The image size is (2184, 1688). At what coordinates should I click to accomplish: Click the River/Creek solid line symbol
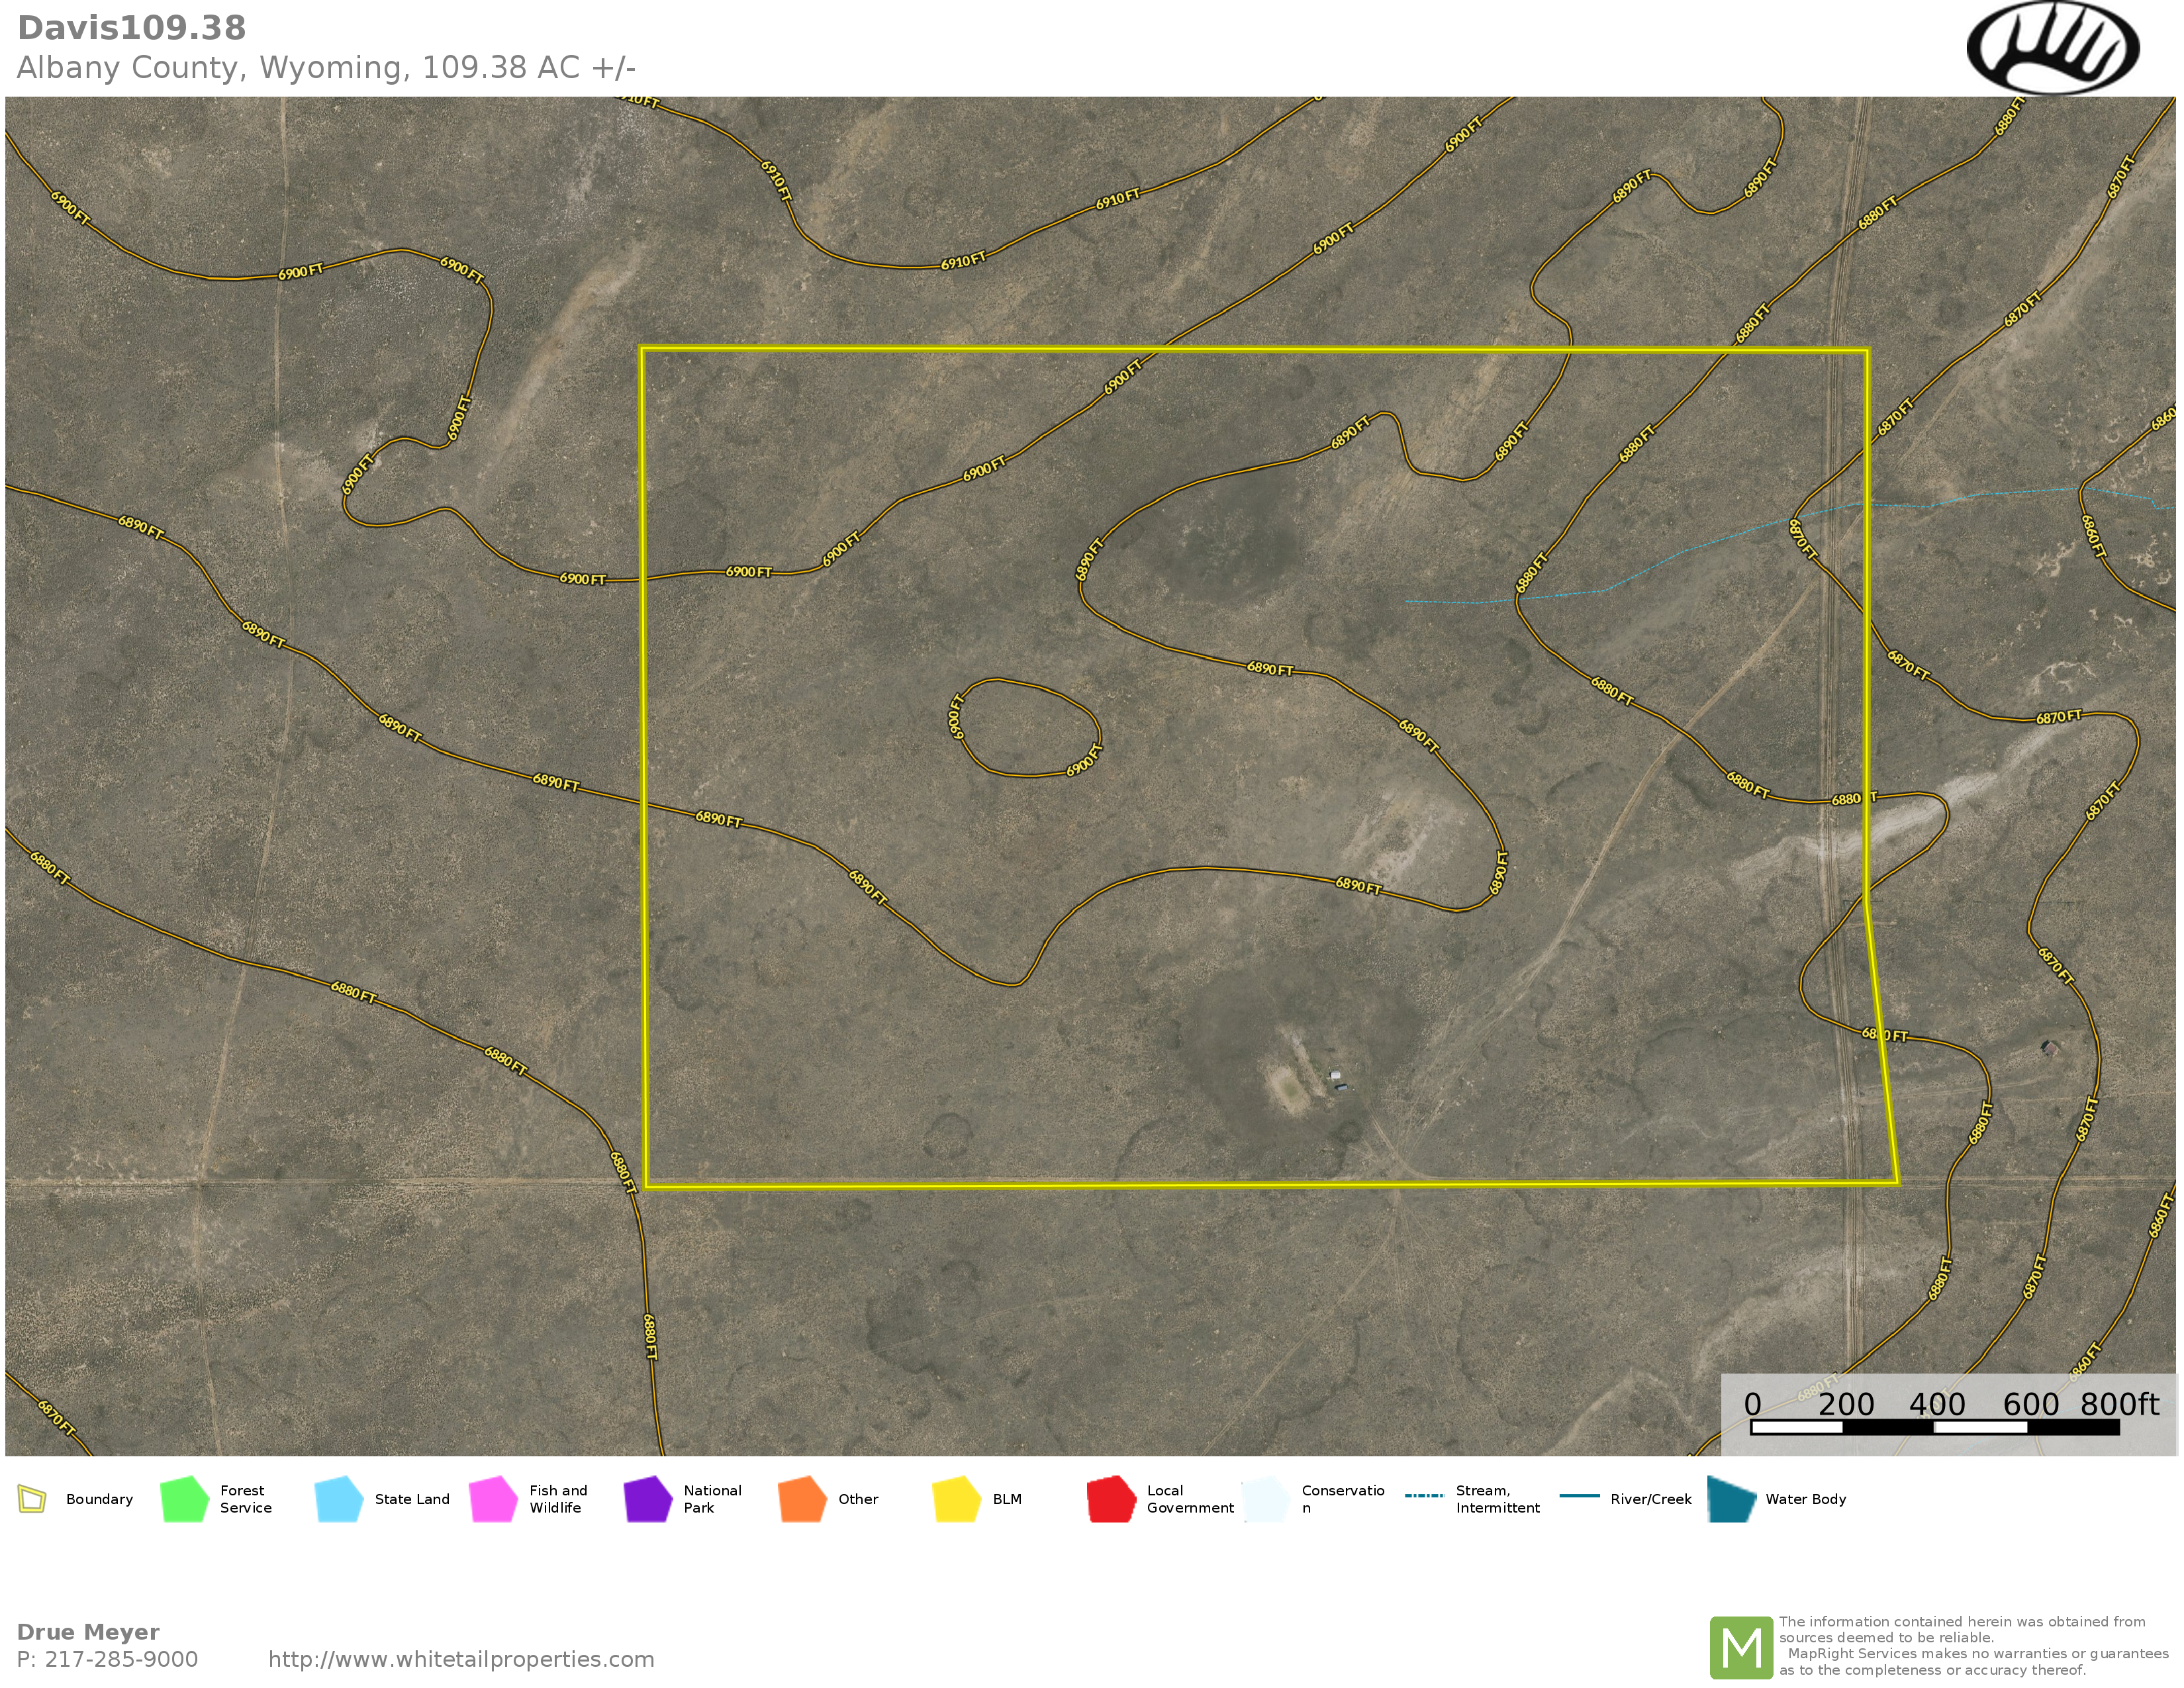[1579, 1496]
